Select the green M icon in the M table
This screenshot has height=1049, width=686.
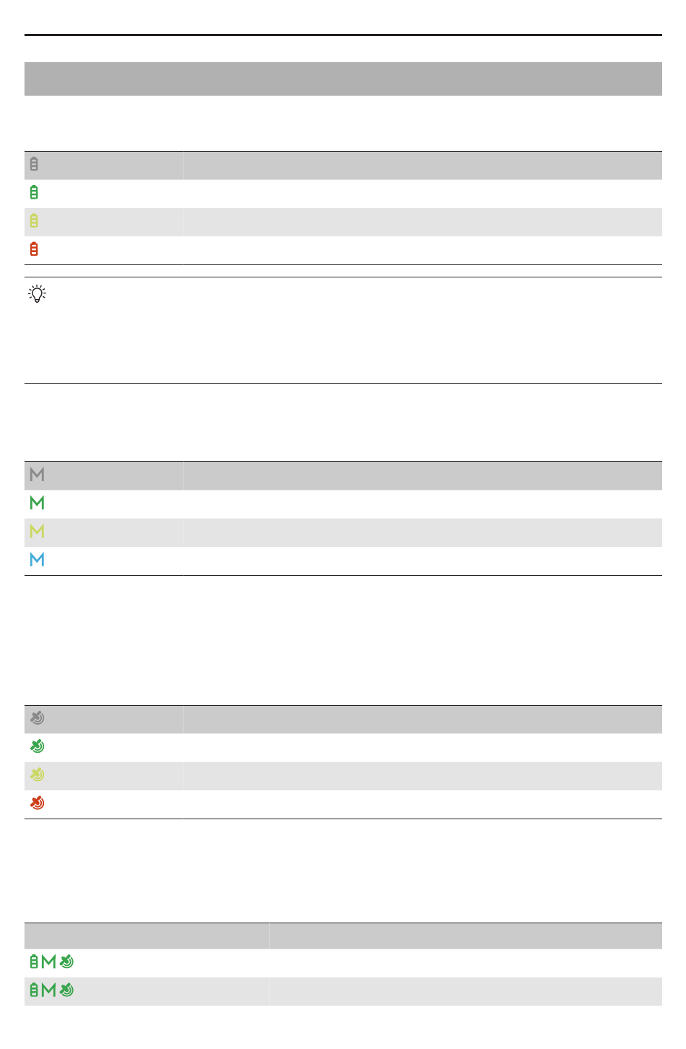coord(37,503)
